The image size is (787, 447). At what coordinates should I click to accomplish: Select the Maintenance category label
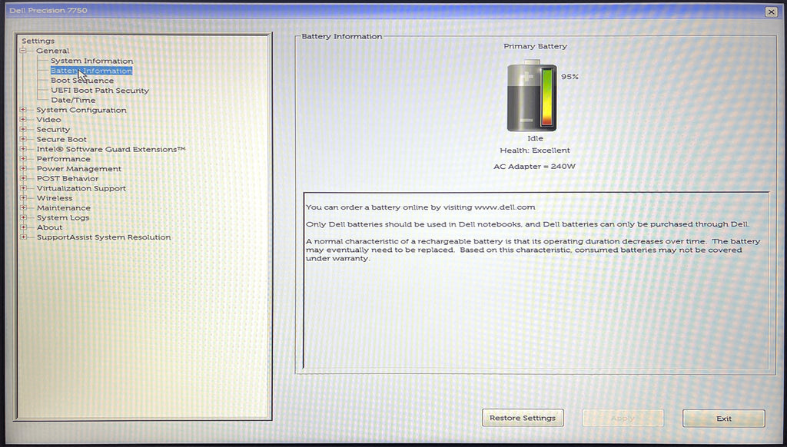[x=64, y=207]
